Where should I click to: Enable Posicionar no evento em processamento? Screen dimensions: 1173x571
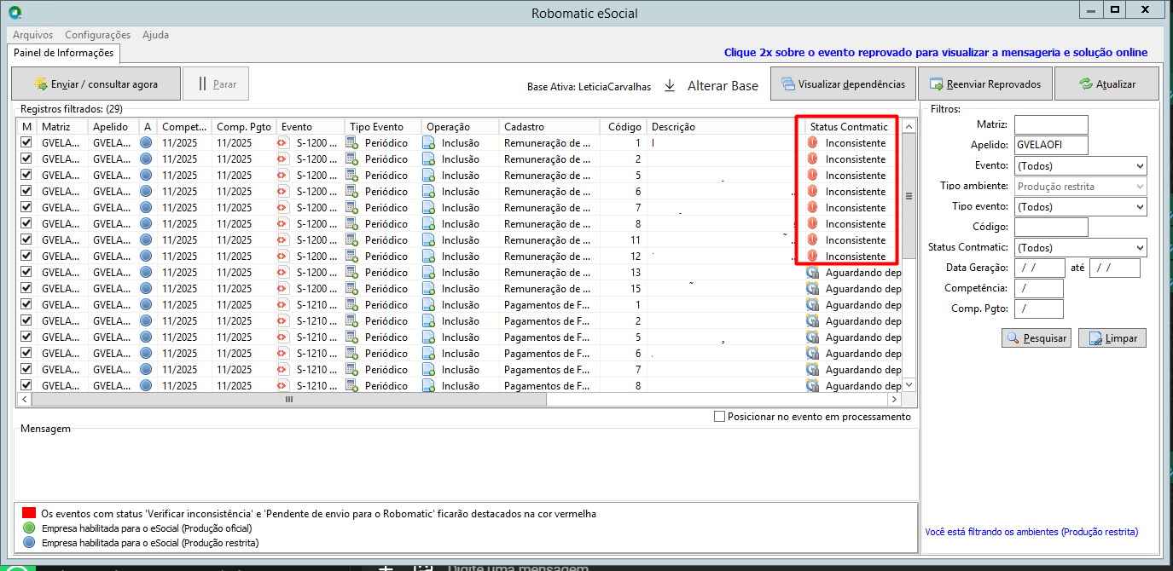(x=719, y=417)
